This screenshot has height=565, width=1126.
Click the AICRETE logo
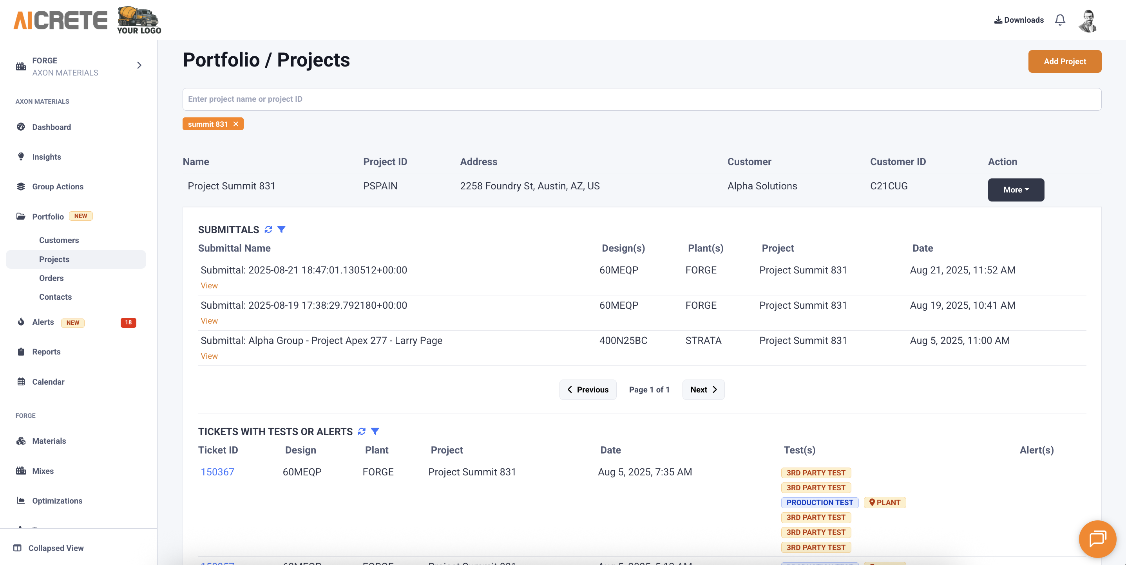tap(60, 20)
